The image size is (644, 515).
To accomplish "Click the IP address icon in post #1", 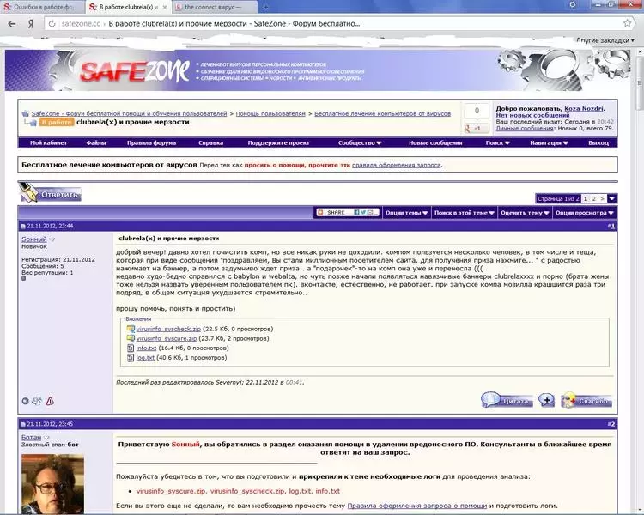I will pos(37,401).
